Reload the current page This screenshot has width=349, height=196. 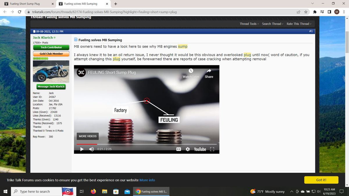tap(19, 12)
